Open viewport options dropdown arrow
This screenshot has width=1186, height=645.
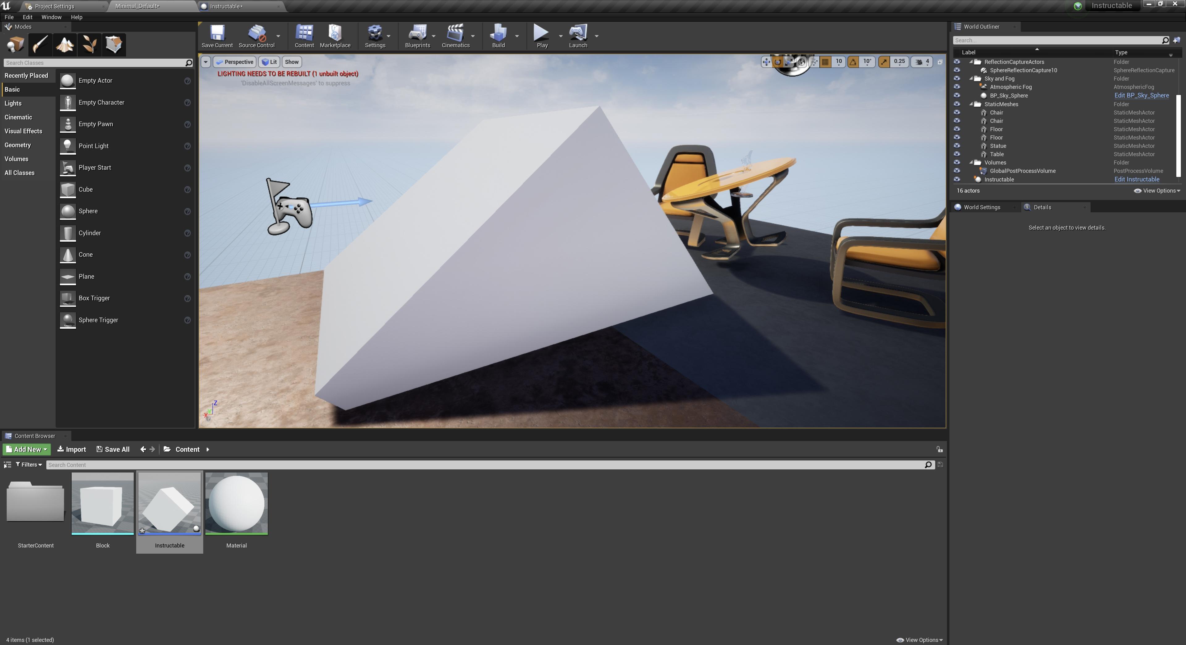click(206, 62)
